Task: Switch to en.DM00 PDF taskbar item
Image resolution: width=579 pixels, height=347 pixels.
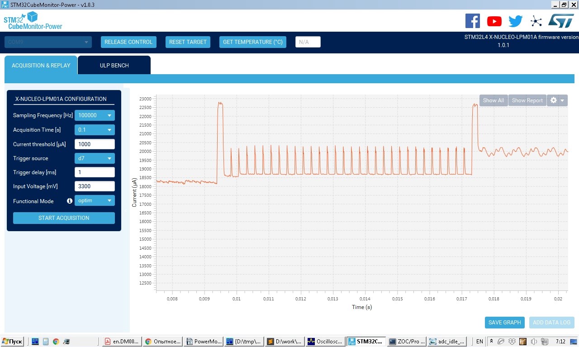Action: click(x=122, y=342)
